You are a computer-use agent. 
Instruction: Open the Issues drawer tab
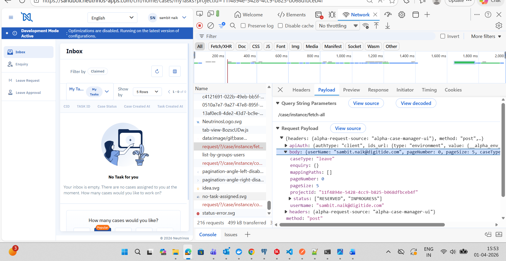(231, 235)
